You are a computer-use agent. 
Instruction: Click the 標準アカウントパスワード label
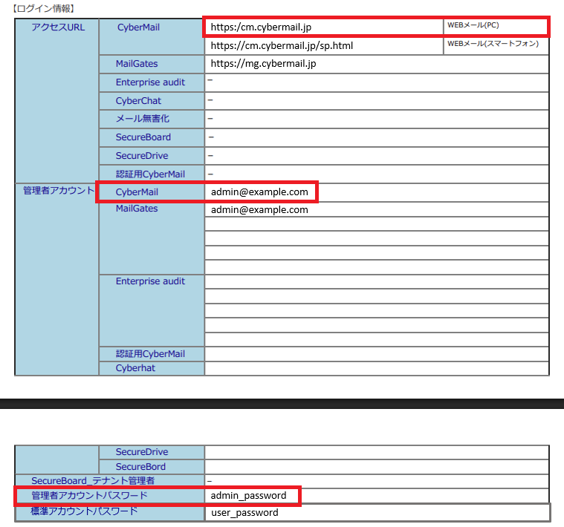coord(84,511)
